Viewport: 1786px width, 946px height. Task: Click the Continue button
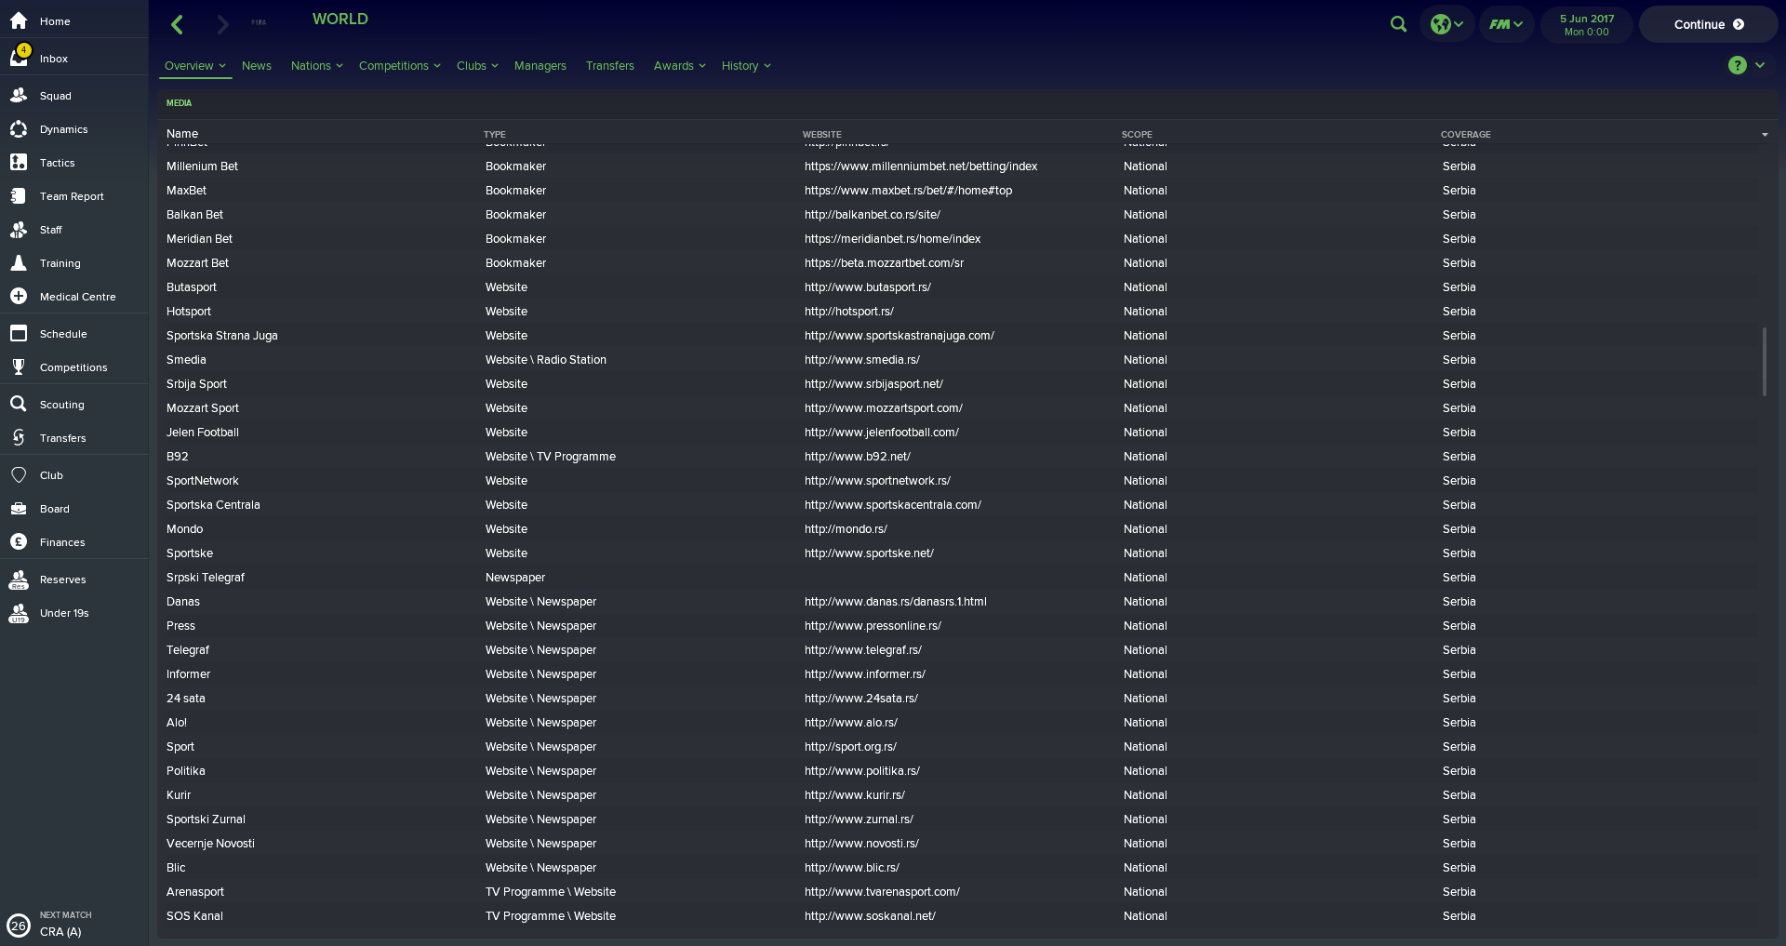[1709, 24]
